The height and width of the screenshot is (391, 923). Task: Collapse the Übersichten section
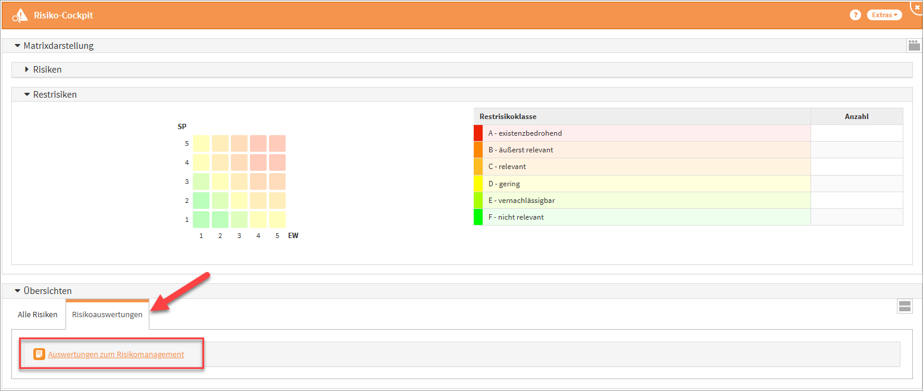point(17,291)
